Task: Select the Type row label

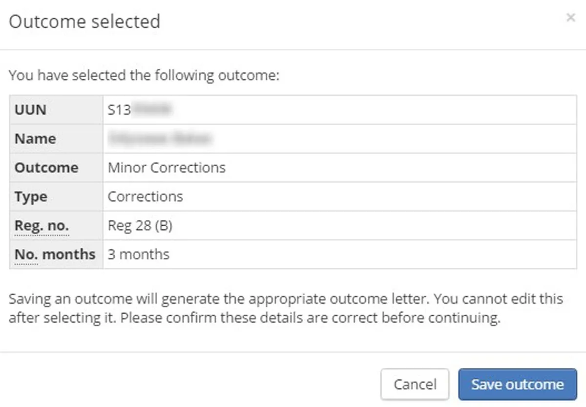Action: click(30, 196)
